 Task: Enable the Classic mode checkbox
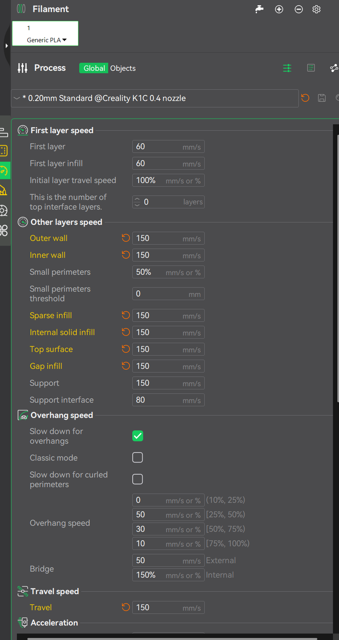coord(138,457)
